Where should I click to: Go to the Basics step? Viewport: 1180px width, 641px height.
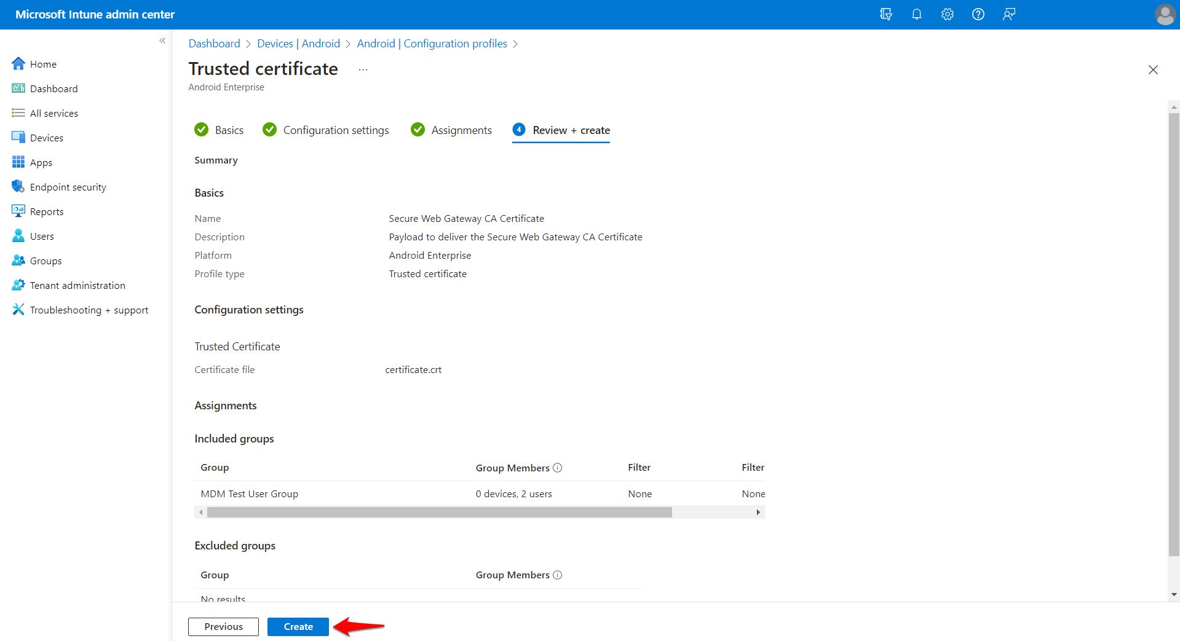(219, 130)
